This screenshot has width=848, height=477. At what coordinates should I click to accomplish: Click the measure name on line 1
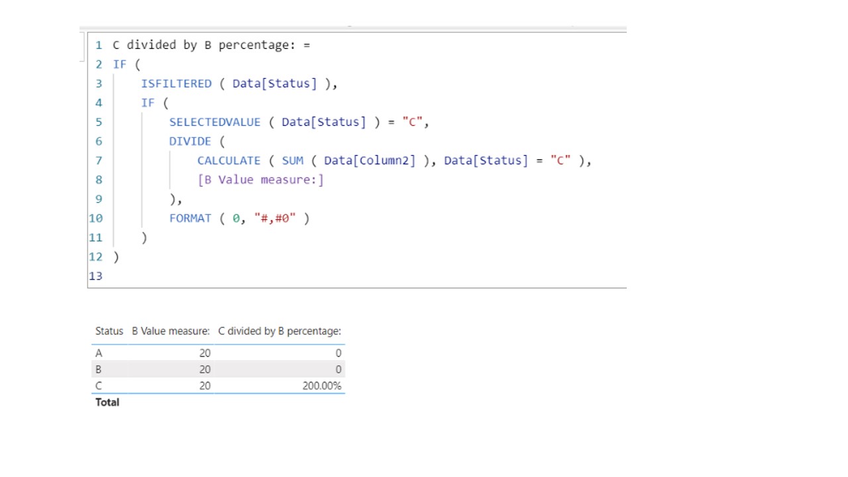tap(205, 45)
